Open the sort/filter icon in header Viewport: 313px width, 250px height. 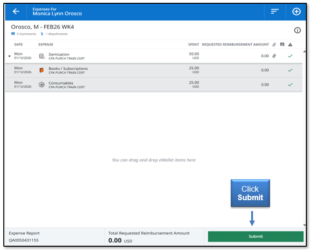[x=274, y=11]
